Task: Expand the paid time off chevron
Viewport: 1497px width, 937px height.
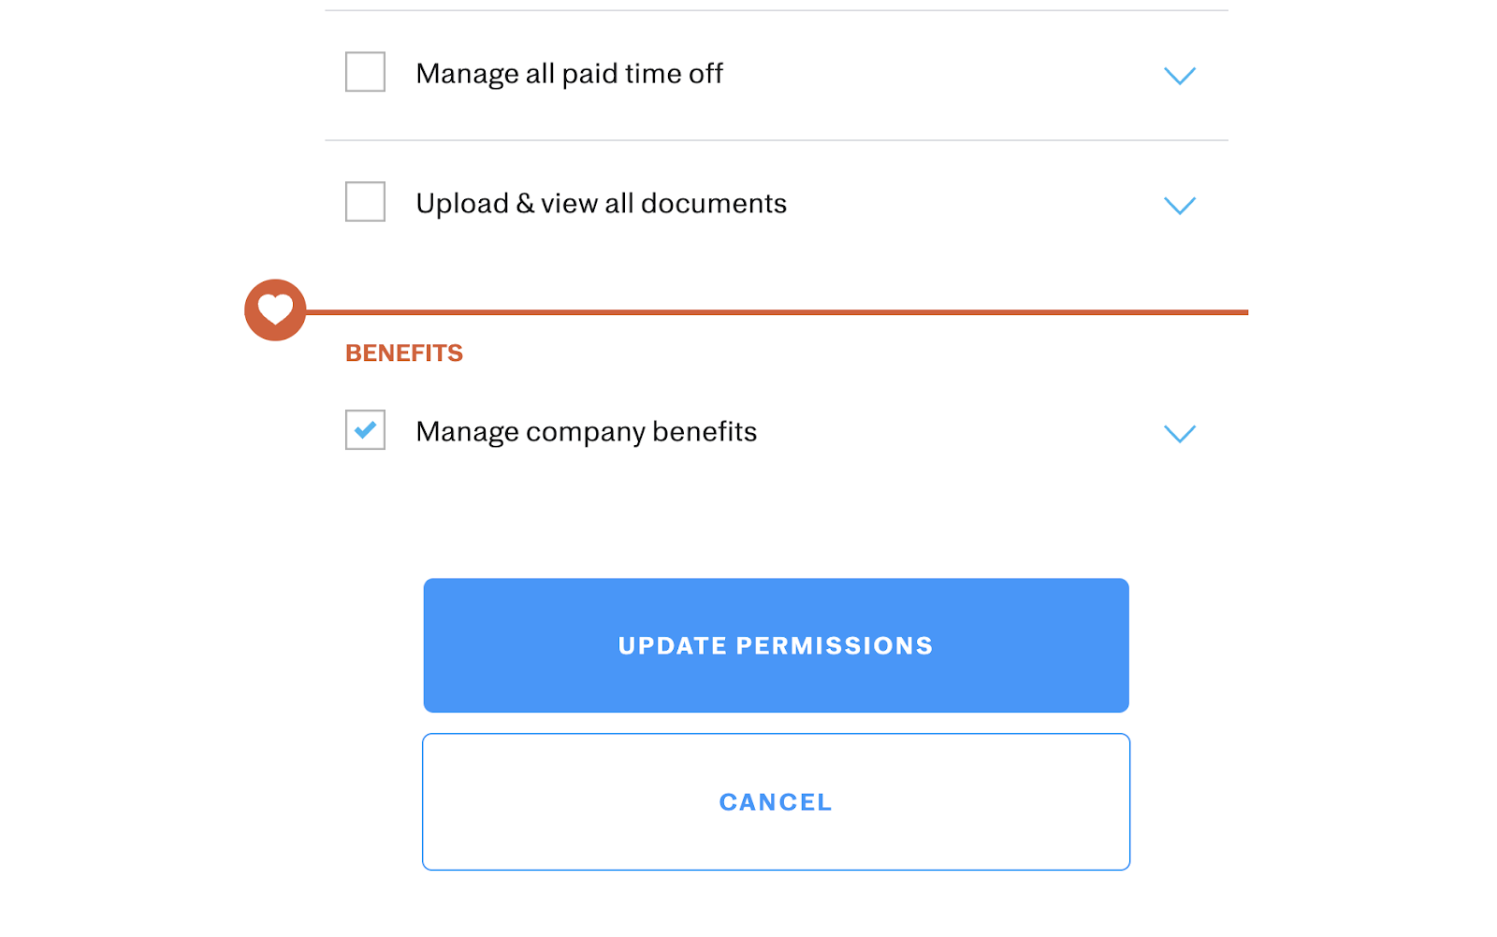Action: click(x=1179, y=76)
